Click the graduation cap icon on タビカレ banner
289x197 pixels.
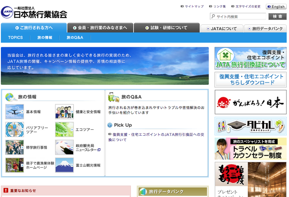point(237,126)
